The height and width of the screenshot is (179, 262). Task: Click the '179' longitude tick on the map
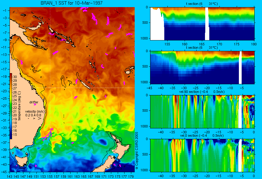[x=131, y=176]
